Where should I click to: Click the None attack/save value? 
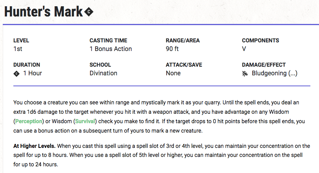click(x=173, y=73)
